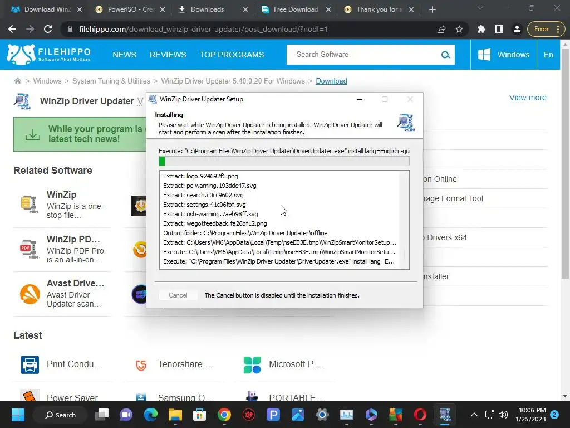
Task: Open Google Chrome from taskbar
Action: (x=224, y=415)
